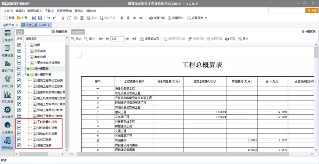319x164 pixels.
Task: Open the 文件(F) menu
Action: point(8,11)
